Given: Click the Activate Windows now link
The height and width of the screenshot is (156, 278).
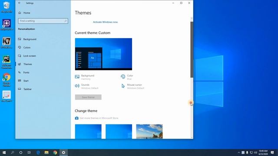Looking at the screenshot, I should (x=106, y=22).
